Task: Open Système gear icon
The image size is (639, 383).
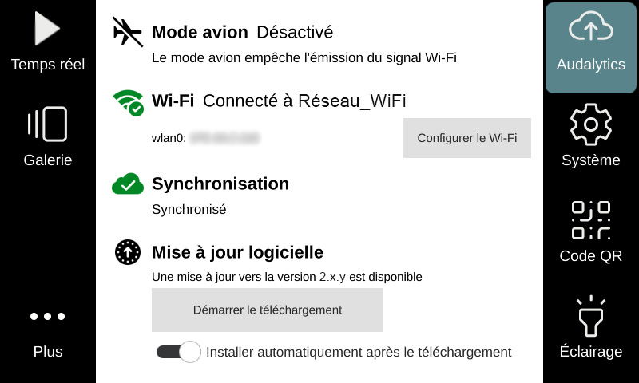Action: (590, 124)
